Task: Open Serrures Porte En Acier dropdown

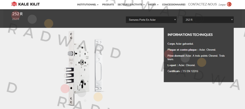Action: click(151, 20)
